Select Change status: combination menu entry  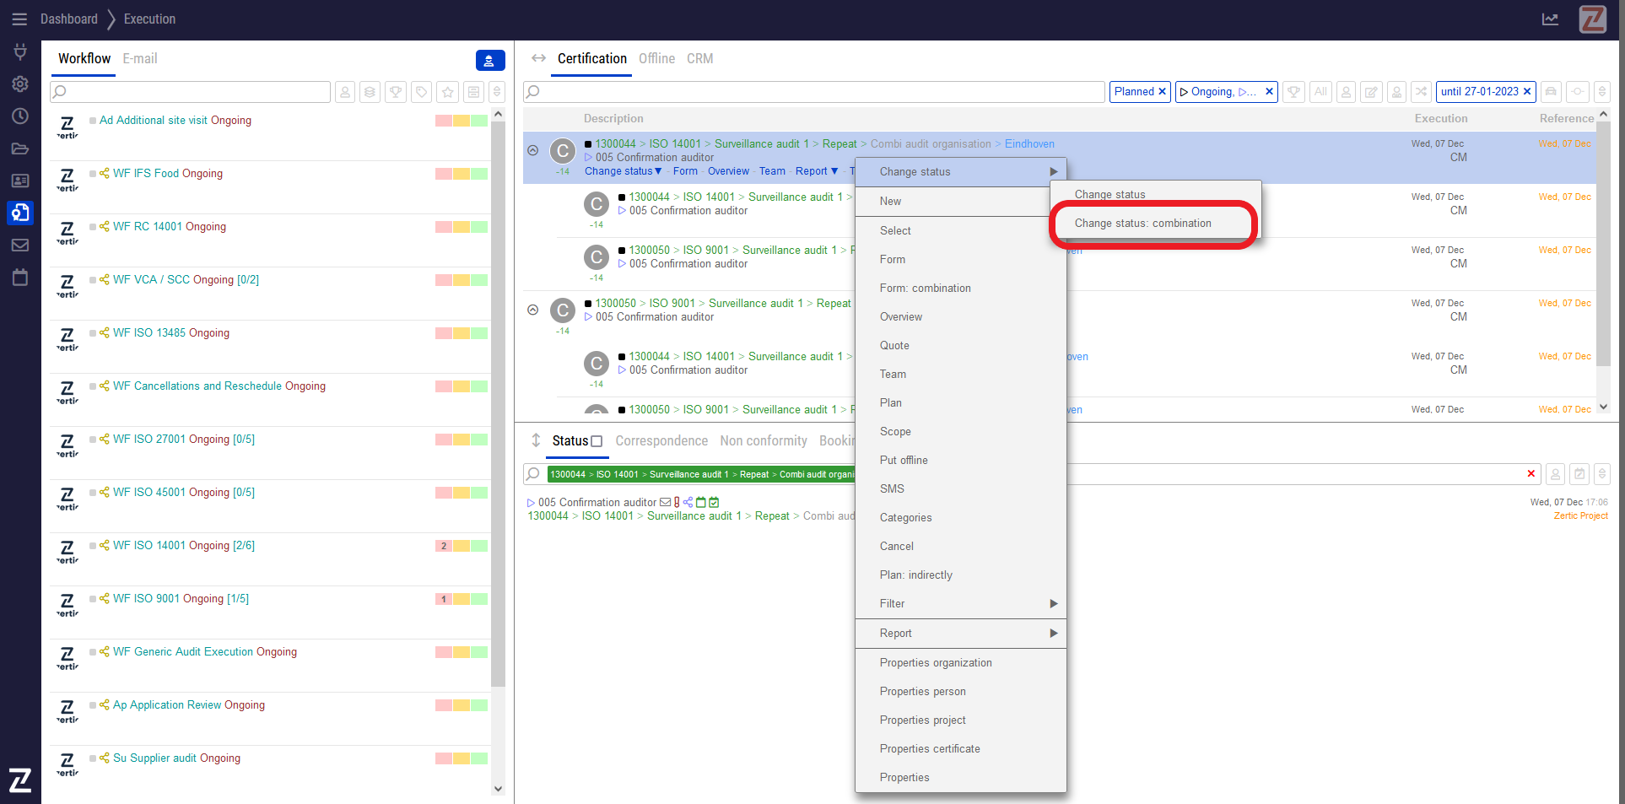pyautogui.click(x=1142, y=224)
